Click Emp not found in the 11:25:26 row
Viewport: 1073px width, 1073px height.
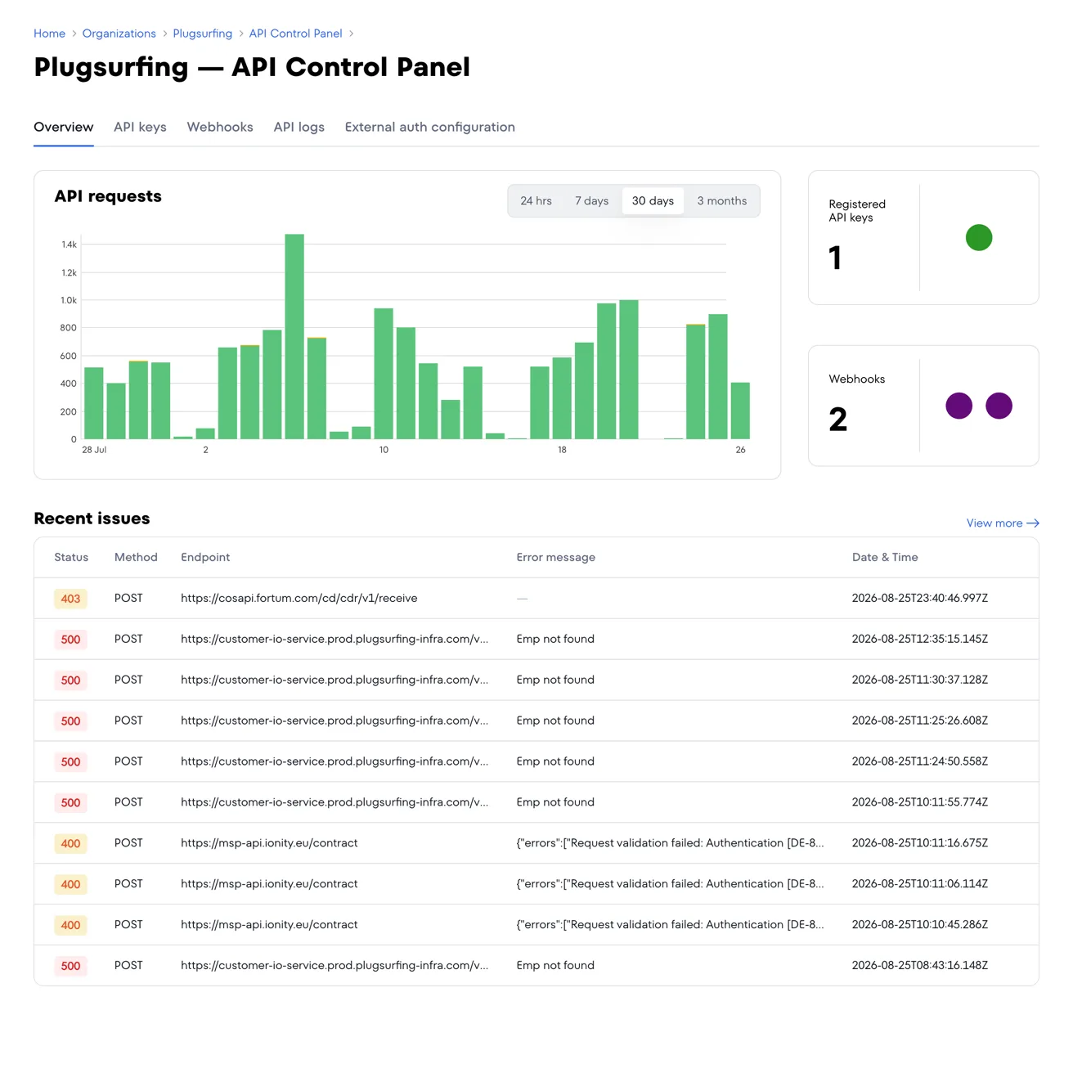[555, 721]
